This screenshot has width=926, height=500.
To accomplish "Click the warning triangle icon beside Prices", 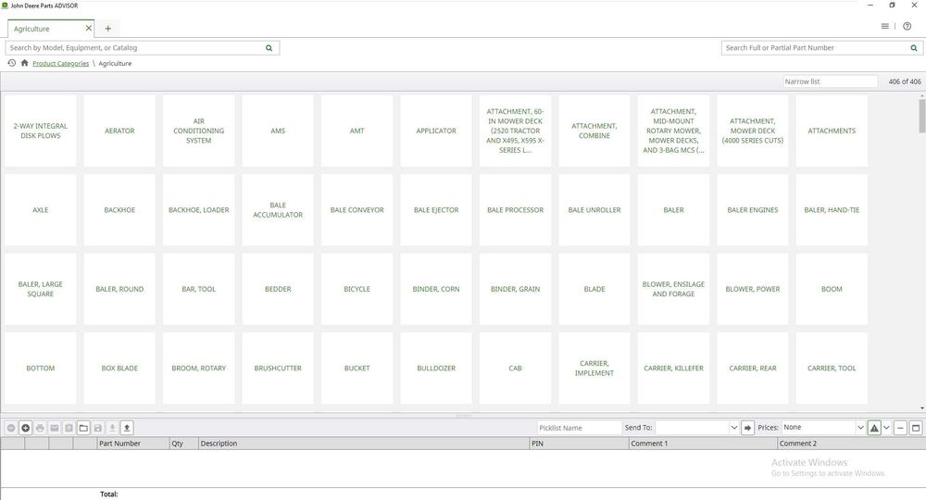I will point(874,428).
